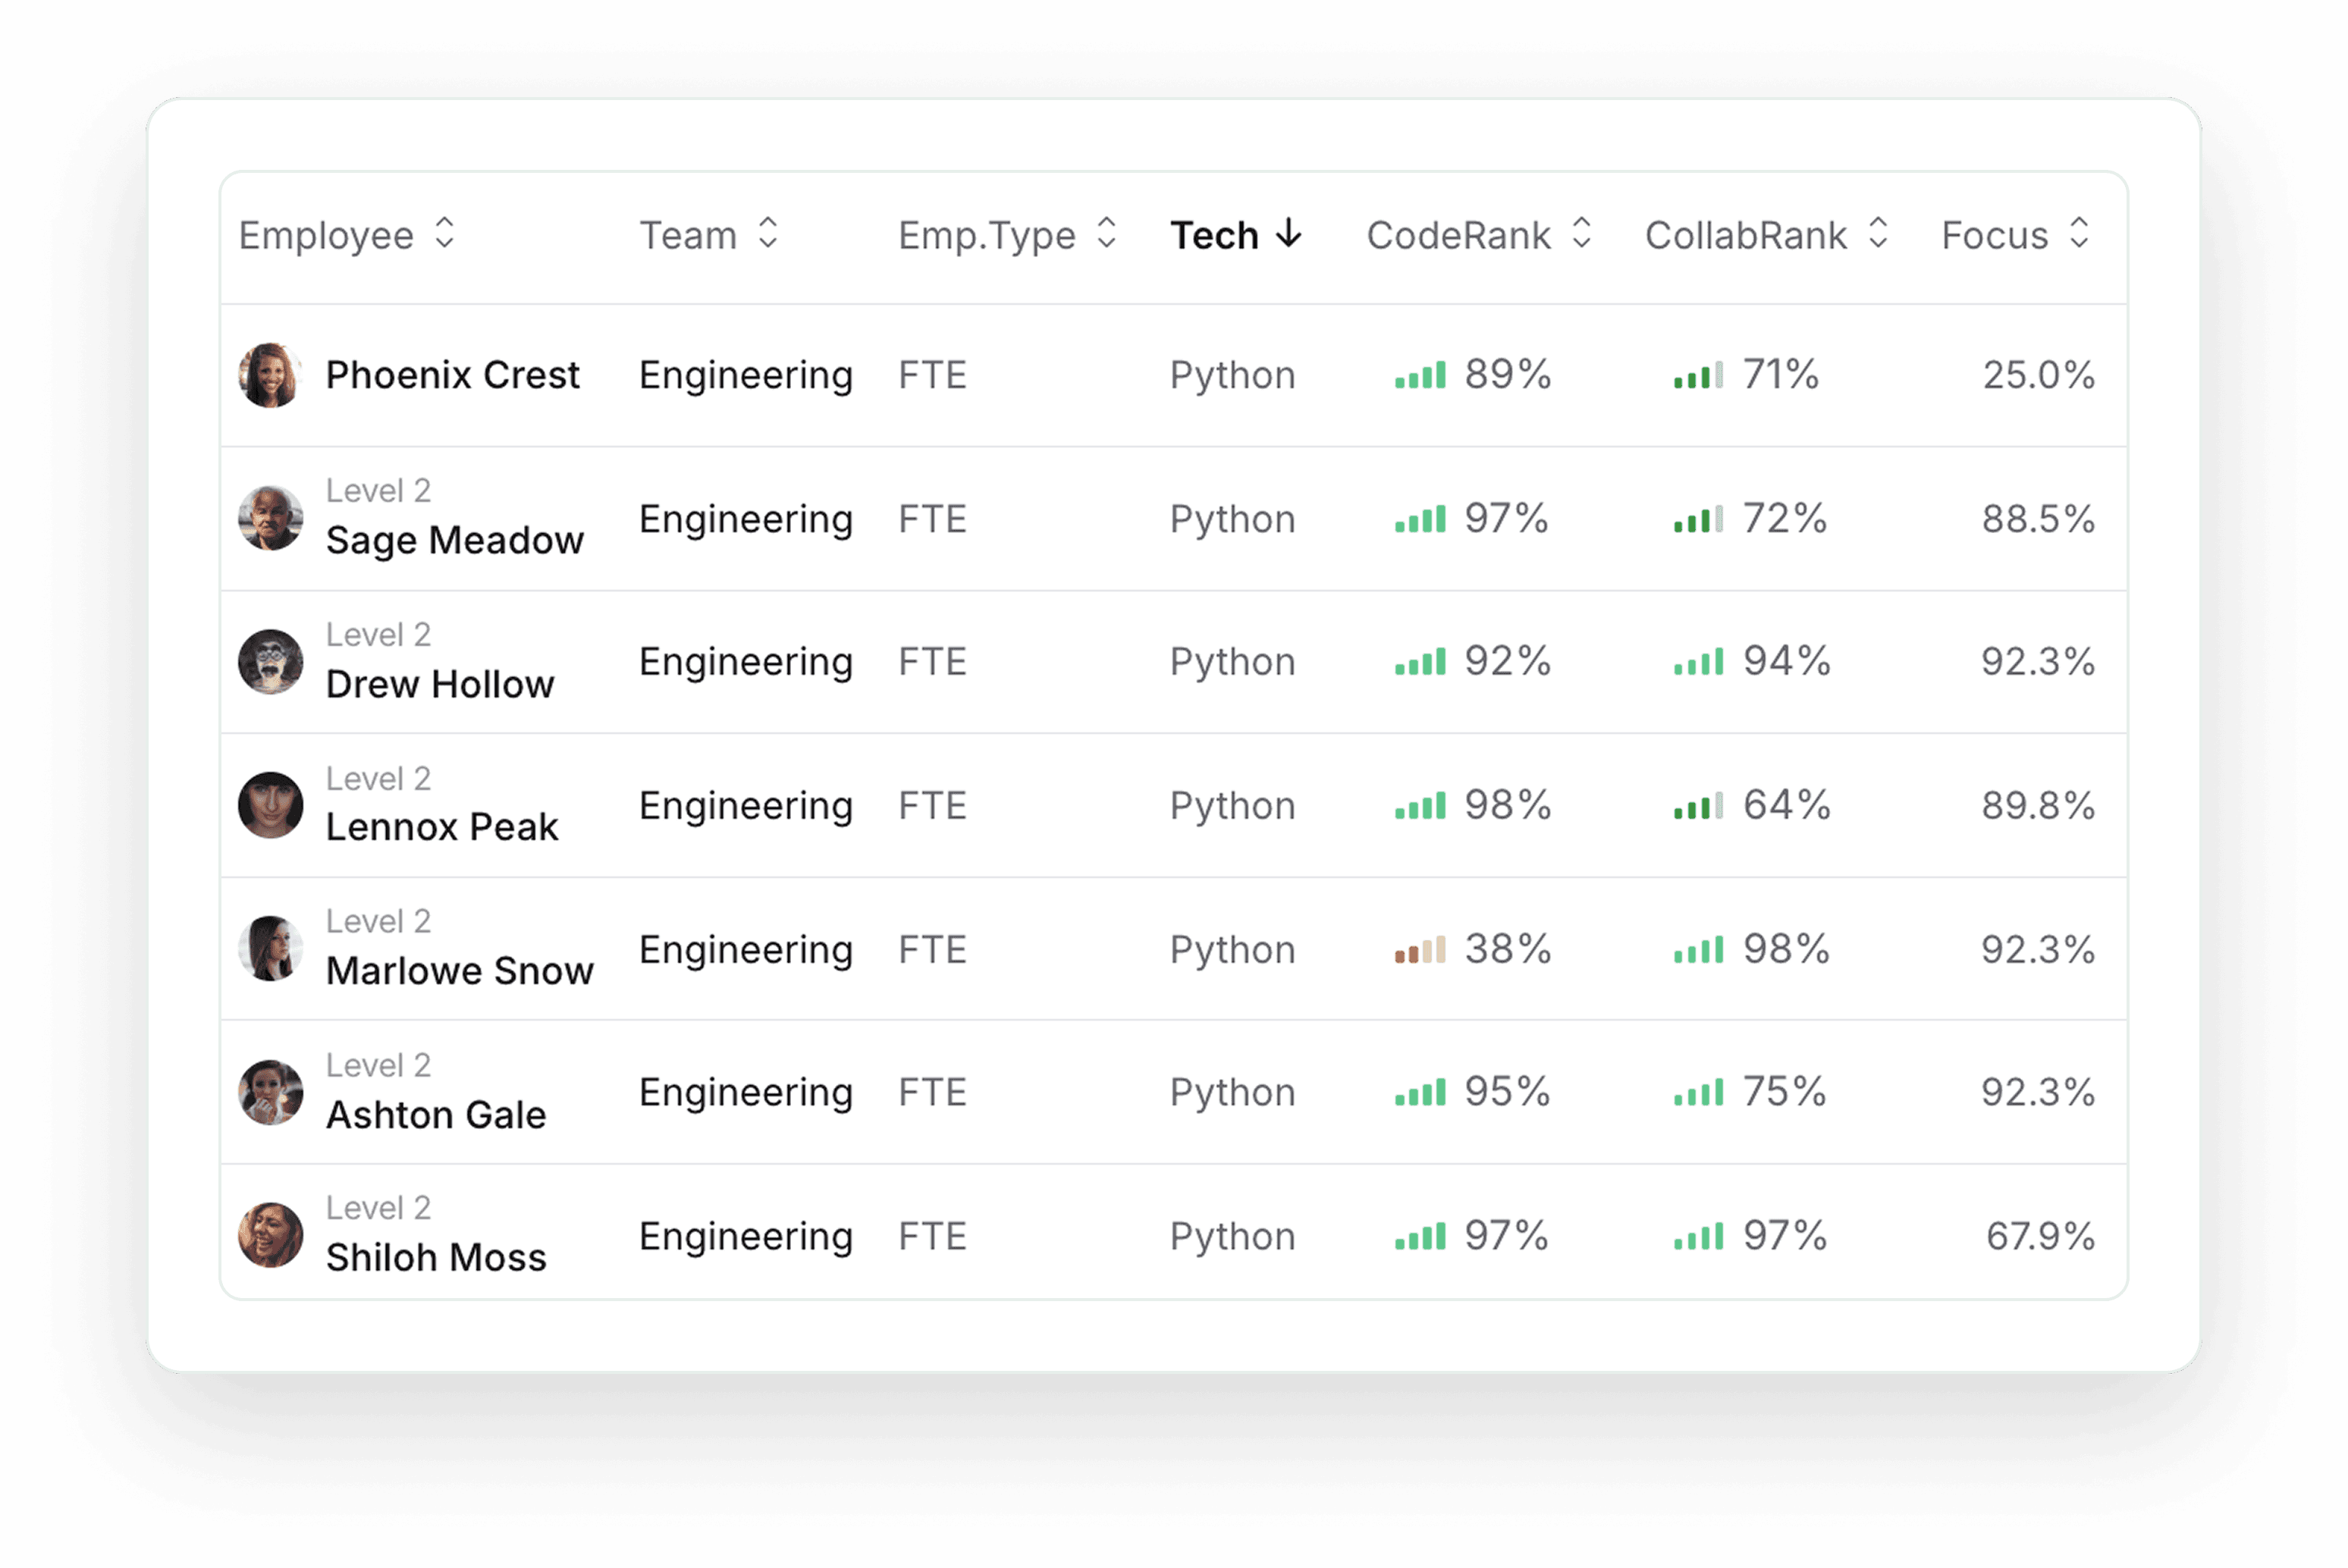
Task: Click the CollabRank column sort chevrons
Action: (x=1878, y=234)
